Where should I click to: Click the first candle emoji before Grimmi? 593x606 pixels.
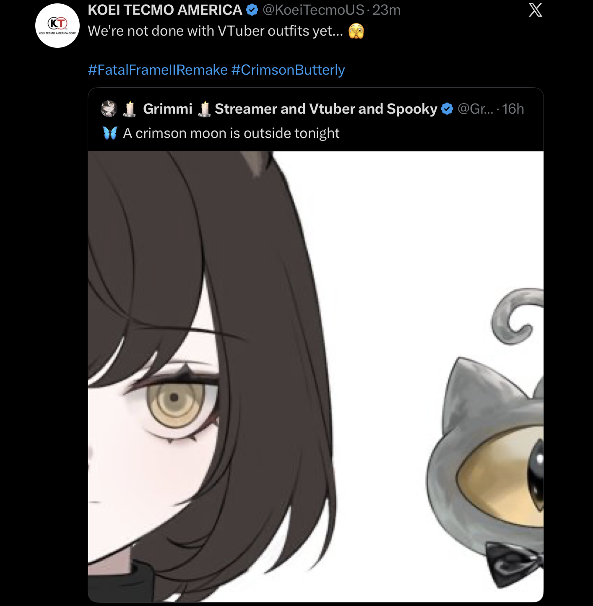130,109
